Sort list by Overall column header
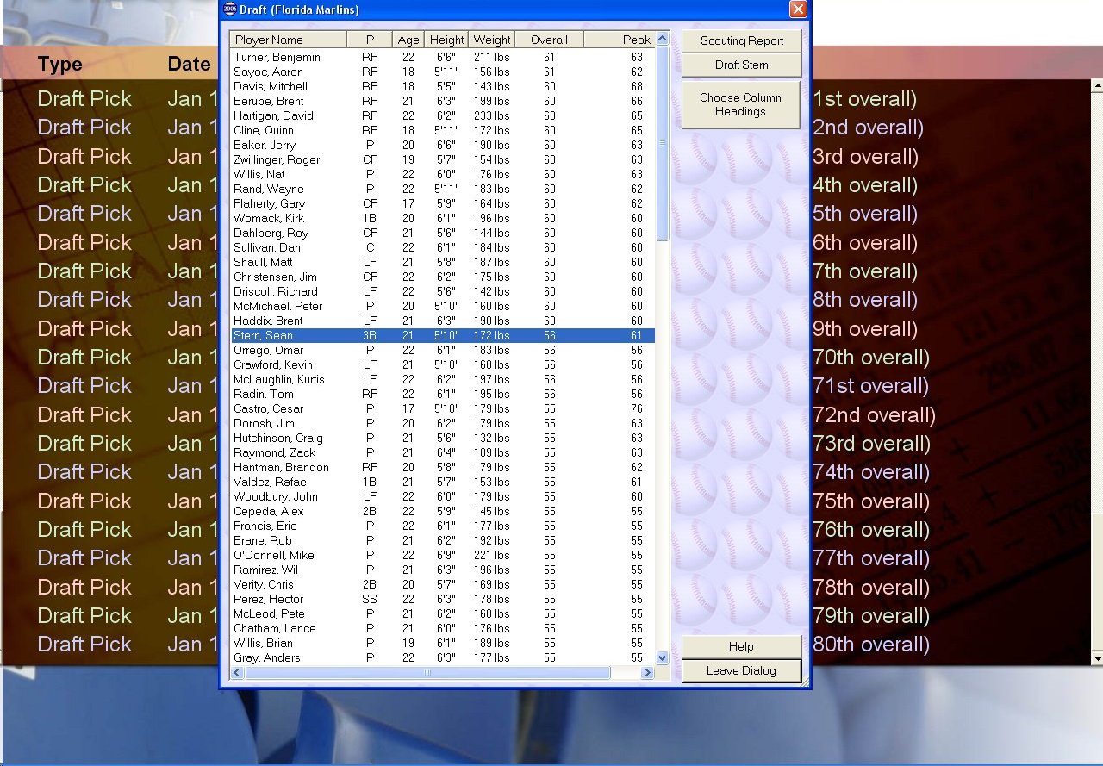 coord(549,40)
